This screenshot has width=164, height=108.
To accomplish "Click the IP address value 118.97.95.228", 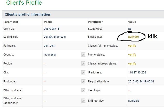I will (x=137, y=72).
